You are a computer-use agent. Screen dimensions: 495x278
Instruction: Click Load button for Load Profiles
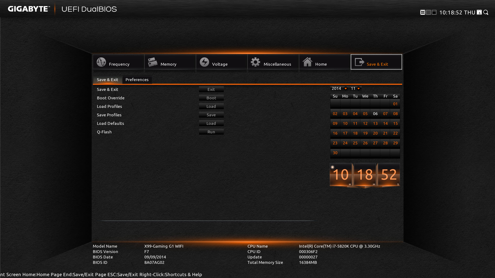pos(211,106)
